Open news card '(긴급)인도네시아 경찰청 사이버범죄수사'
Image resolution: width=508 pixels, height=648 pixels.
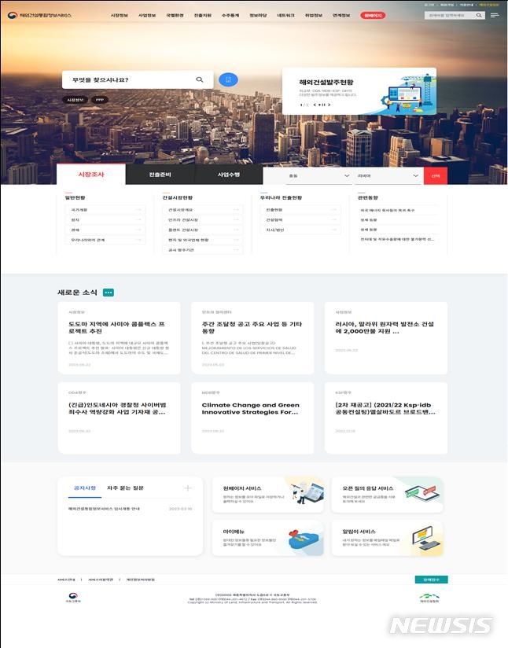click(x=119, y=418)
